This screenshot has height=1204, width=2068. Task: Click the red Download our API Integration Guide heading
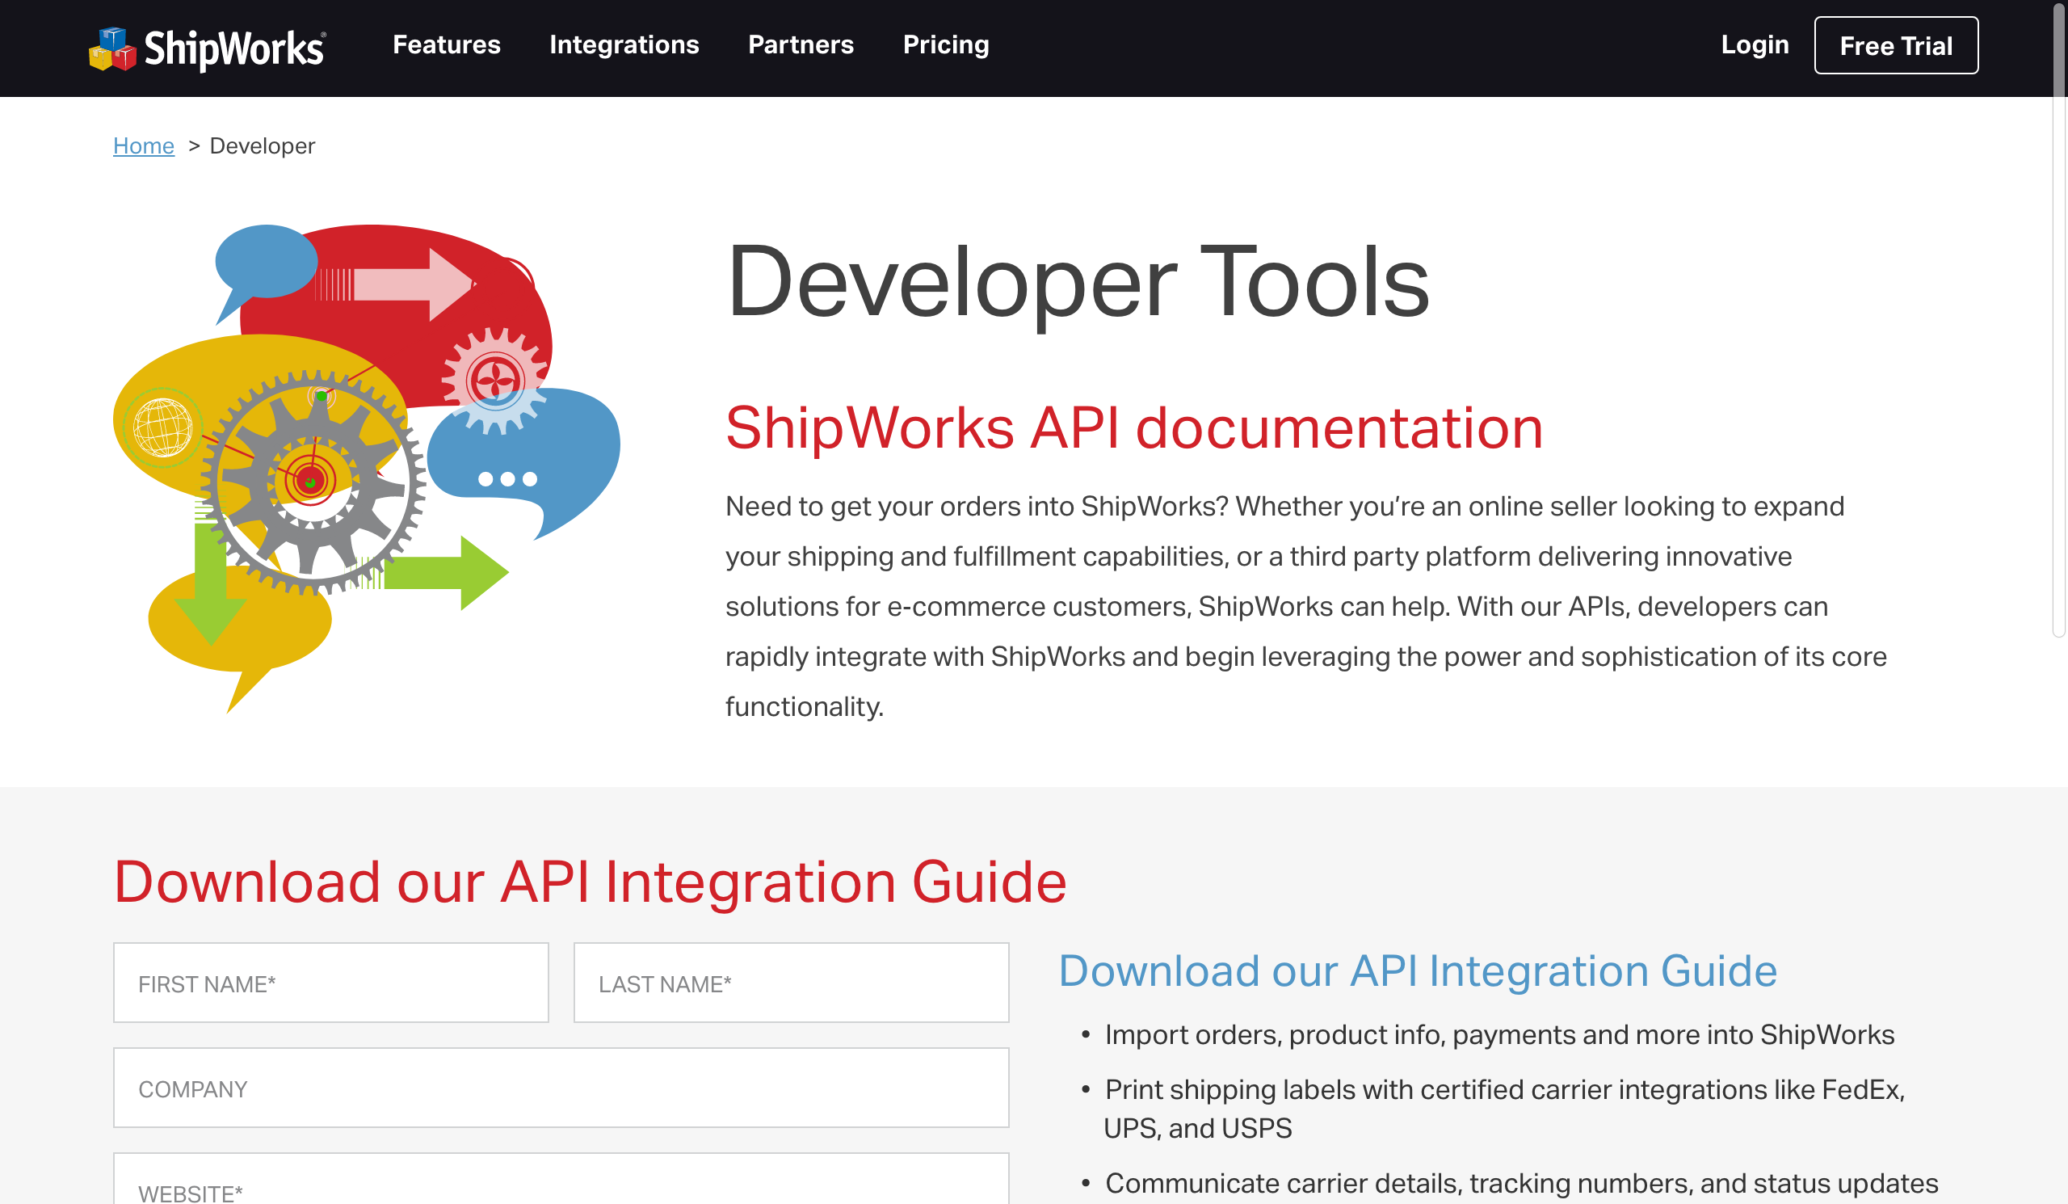(590, 882)
